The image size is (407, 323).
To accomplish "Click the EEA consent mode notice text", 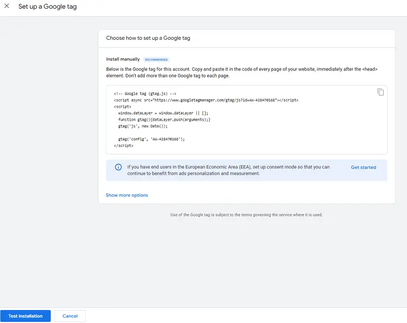I will point(229,170).
